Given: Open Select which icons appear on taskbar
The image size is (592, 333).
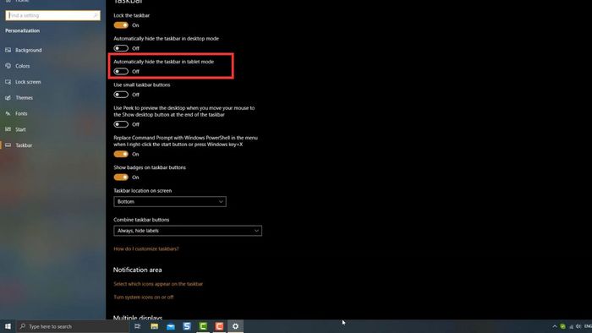Looking at the screenshot, I should (158, 284).
